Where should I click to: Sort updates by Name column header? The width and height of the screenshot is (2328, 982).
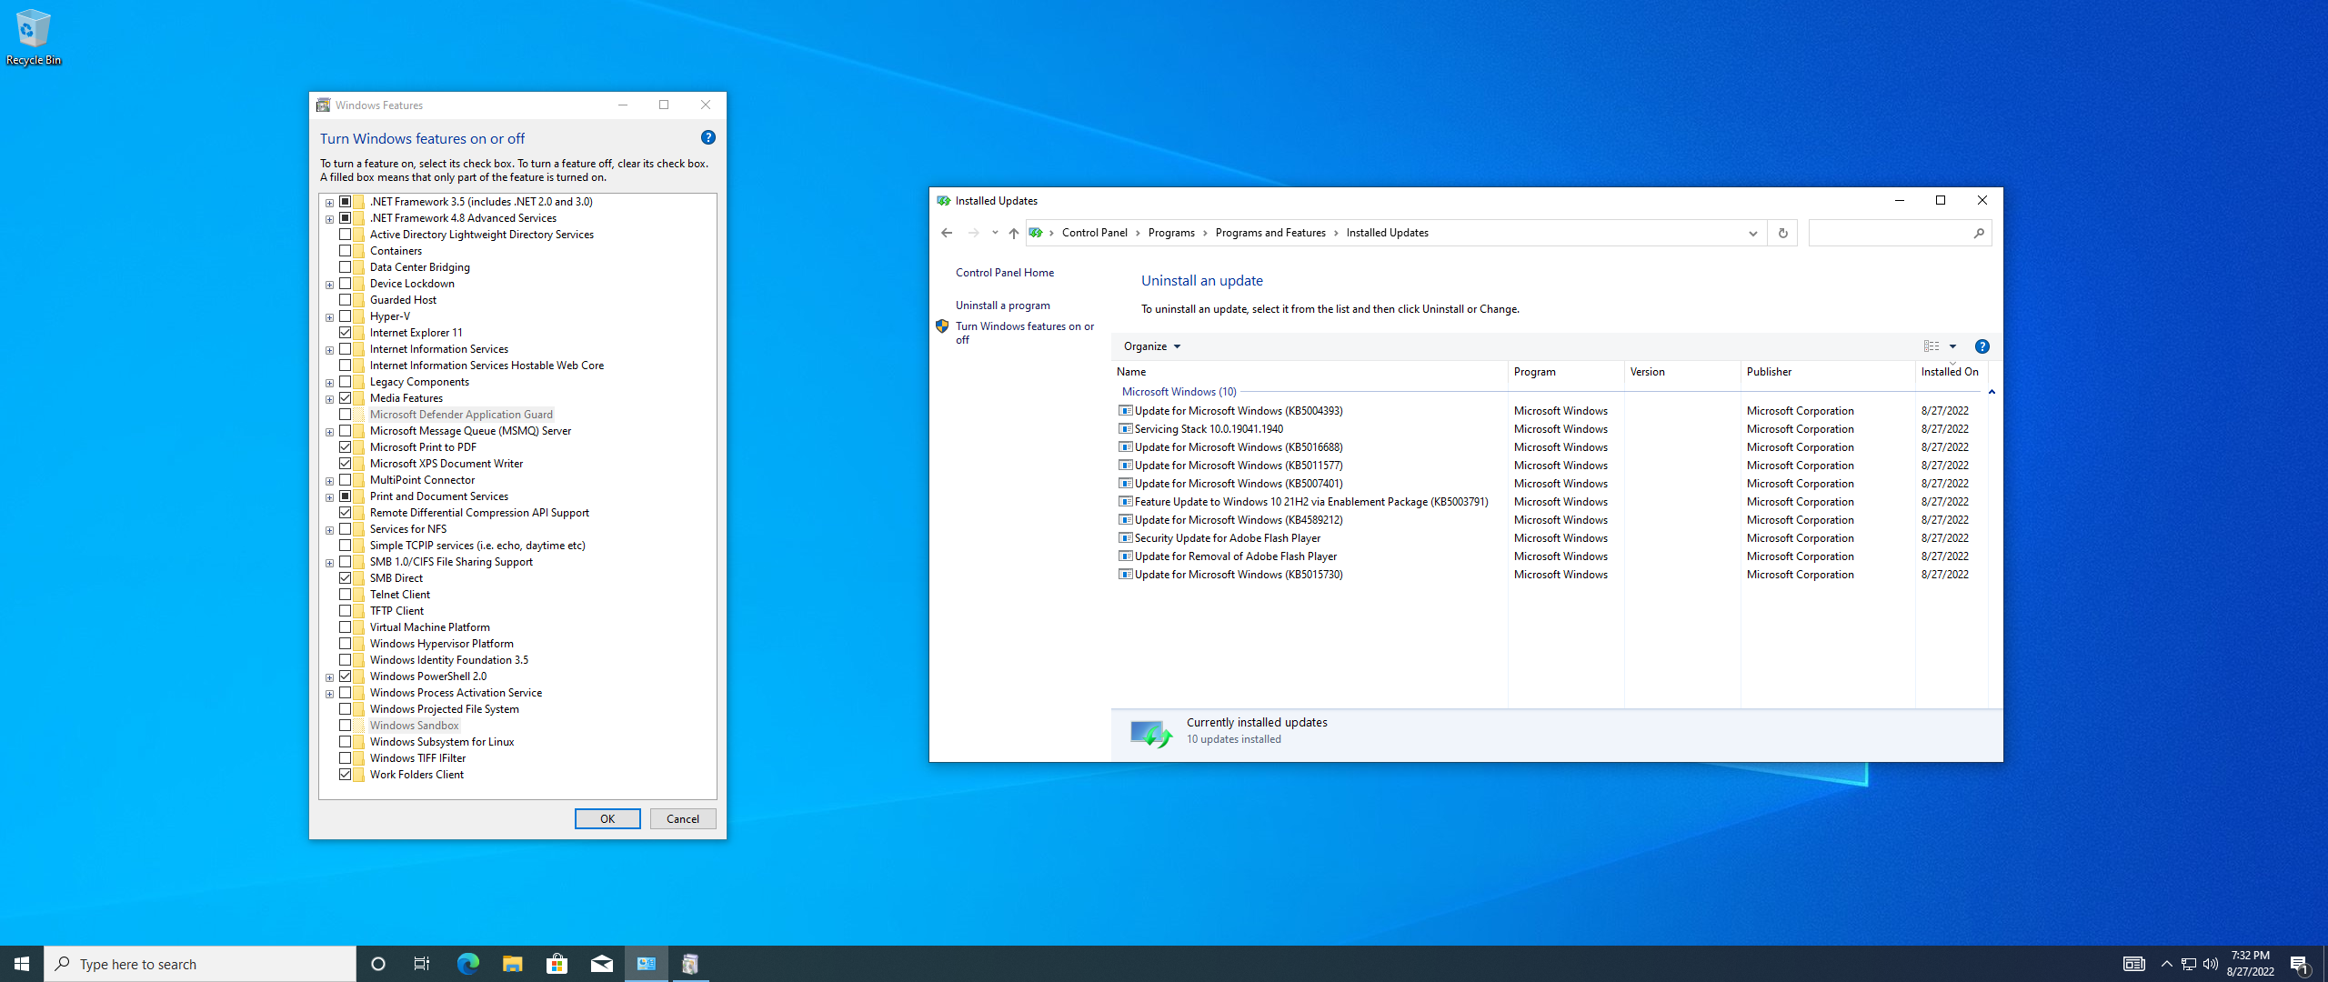[1309, 372]
